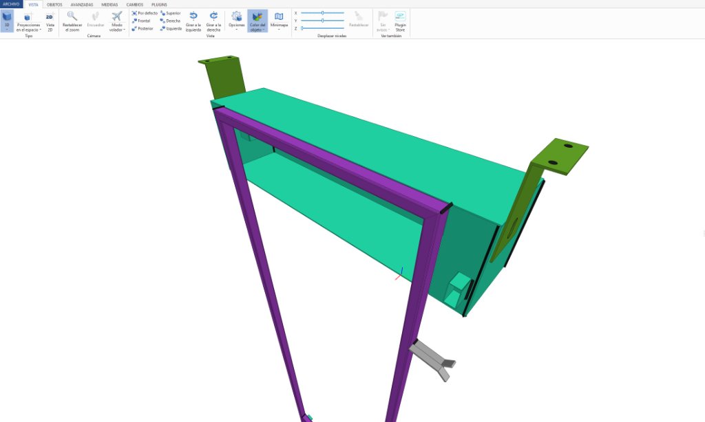Select the Derecha view
Screen dimensions: 705x422
coord(171,21)
